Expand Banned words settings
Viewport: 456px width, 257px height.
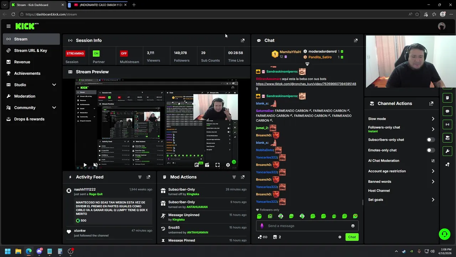(x=433, y=182)
